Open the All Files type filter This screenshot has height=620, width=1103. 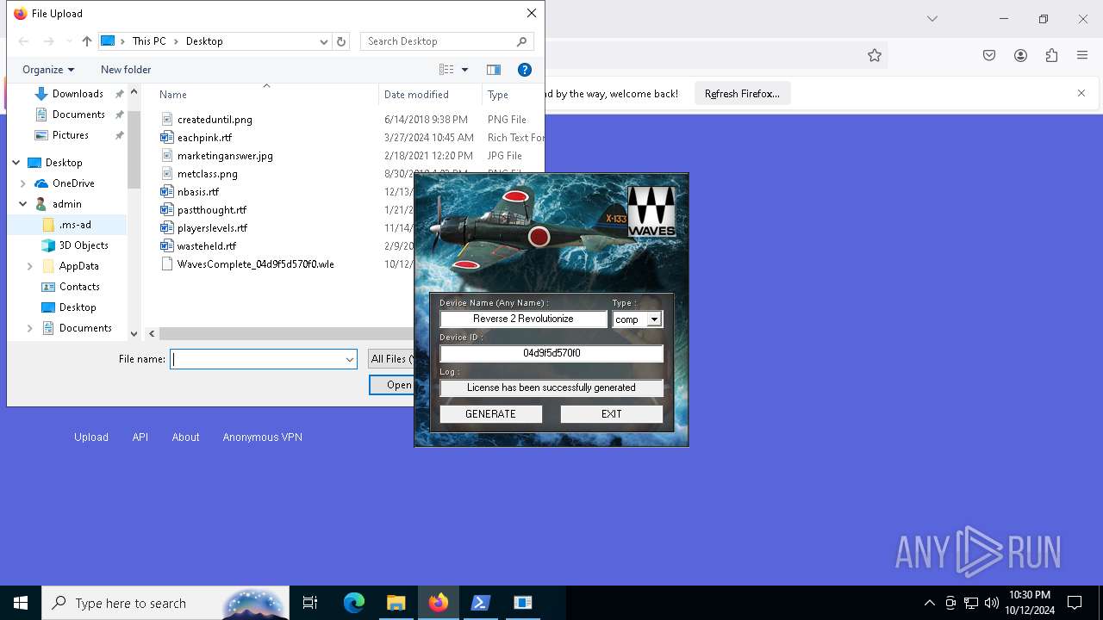tap(391, 359)
